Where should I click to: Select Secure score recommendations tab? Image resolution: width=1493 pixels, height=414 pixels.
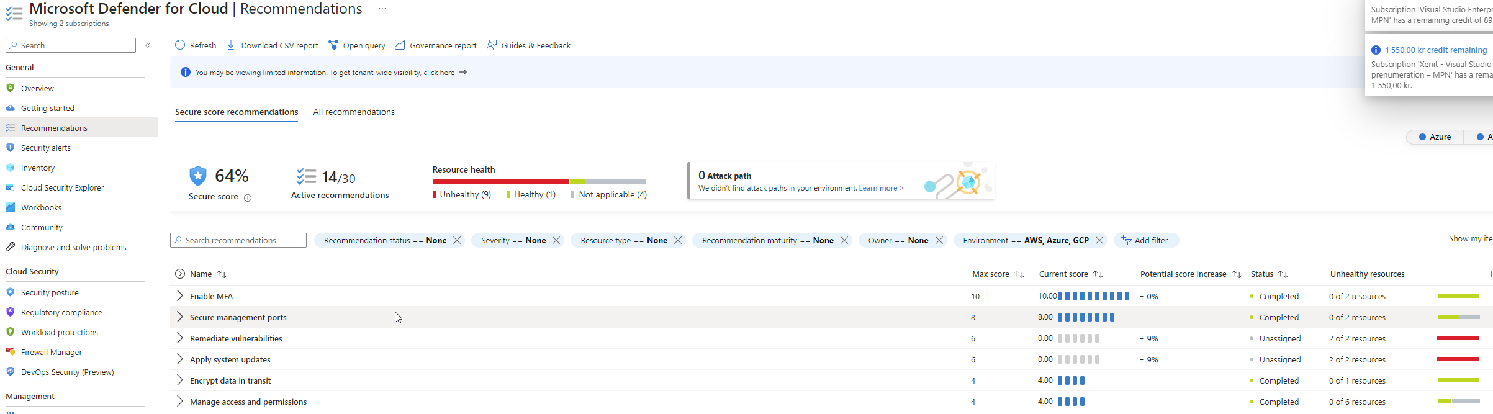click(x=237, y=112)
